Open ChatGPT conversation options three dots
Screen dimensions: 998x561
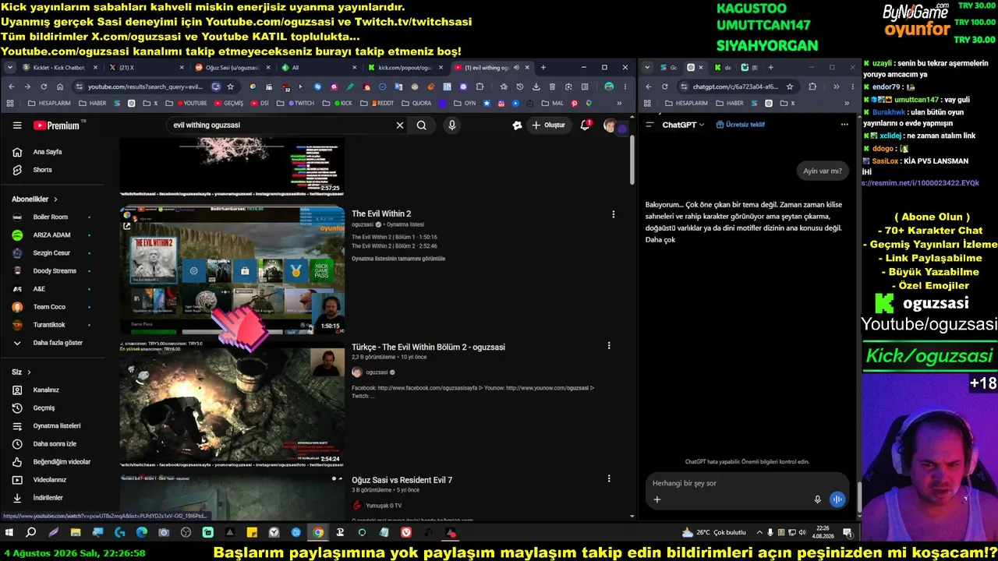click(x=844, y=125)
